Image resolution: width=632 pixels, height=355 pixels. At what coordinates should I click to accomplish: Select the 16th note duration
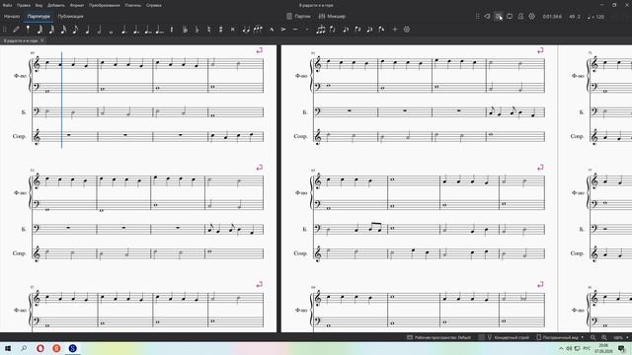point(63,29)
